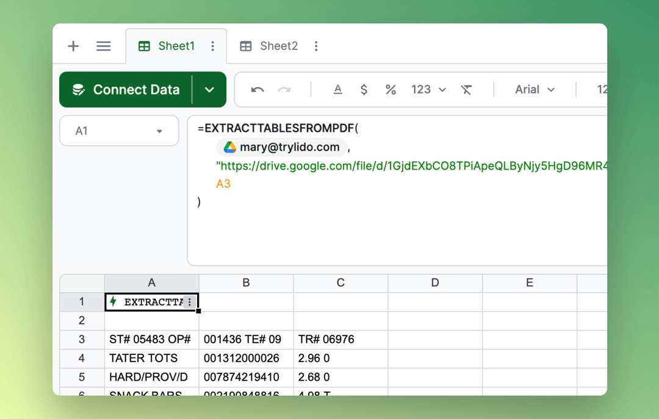Screen dimensions: 659x419
Task: Expand the Connect Data dropdown arrow
Action: tap(209, 90)
